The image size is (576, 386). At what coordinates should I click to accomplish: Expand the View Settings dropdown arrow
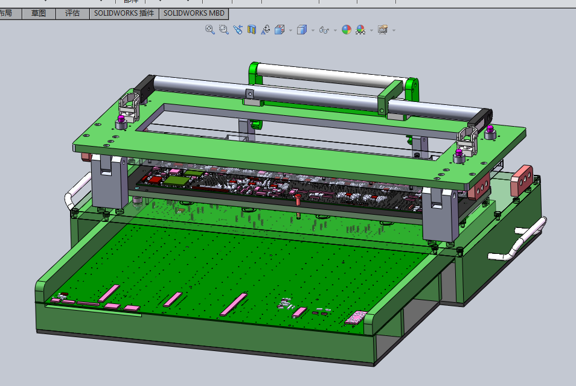(394, 30)
